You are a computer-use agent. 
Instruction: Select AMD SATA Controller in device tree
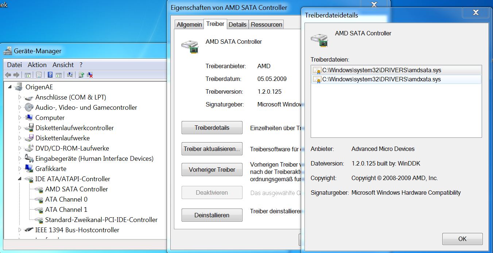click(x=77, y=189)
